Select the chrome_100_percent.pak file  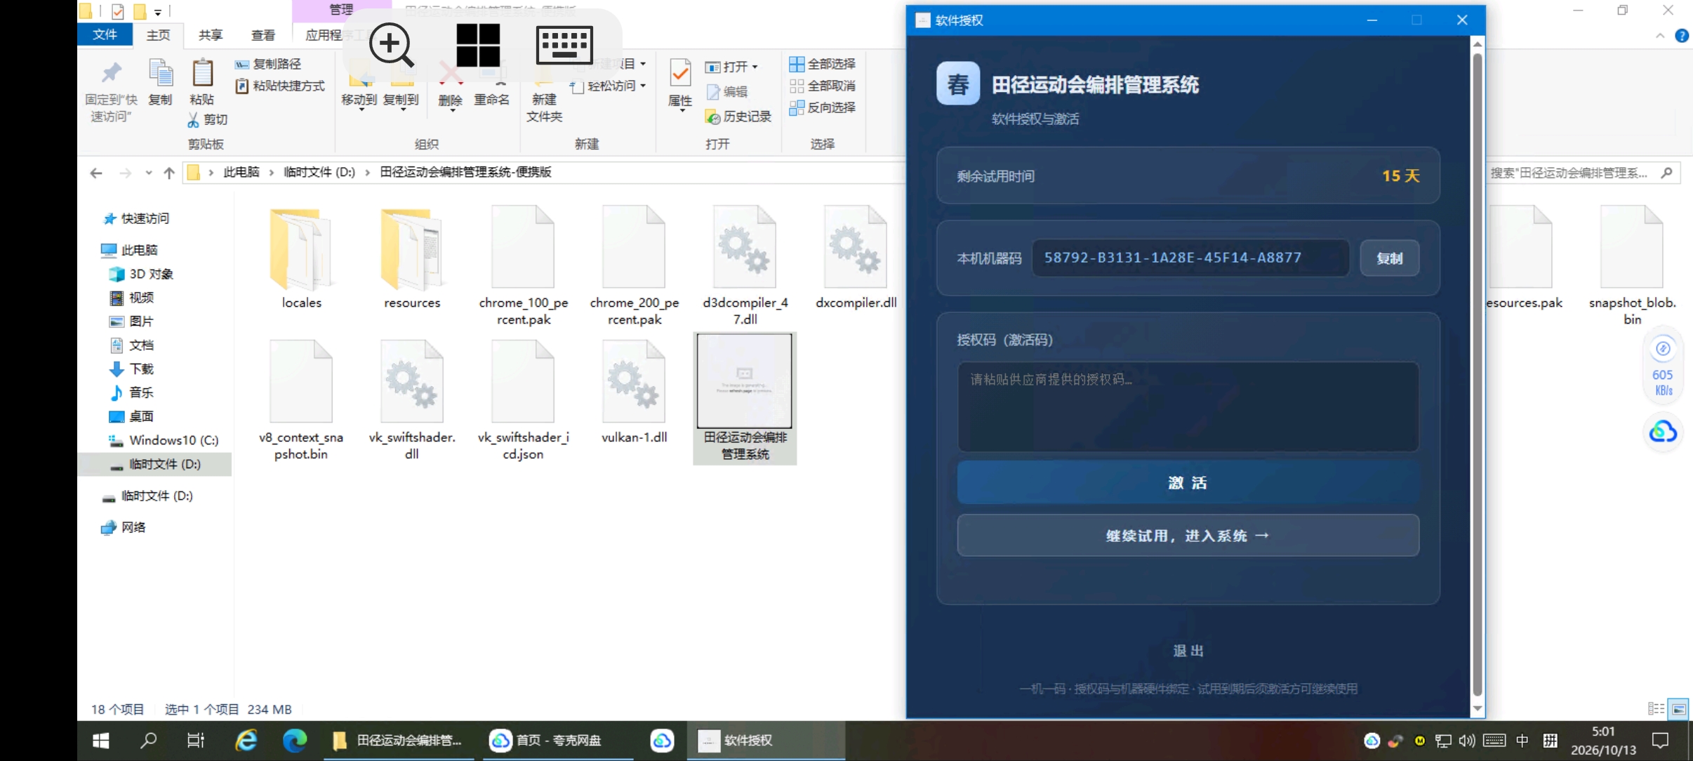pos(523,265)
